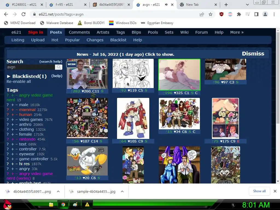Open the uBlock Origin extension icon
The height and width of the screenshot is (210, 280).
coord(221,14)
